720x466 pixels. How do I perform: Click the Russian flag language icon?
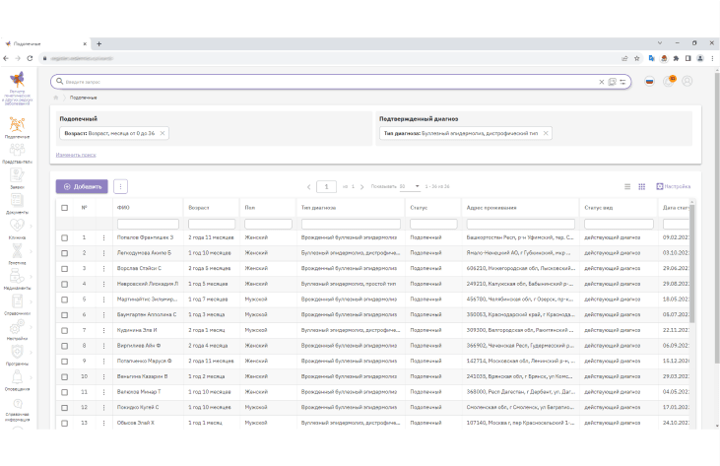pos(649,81)
